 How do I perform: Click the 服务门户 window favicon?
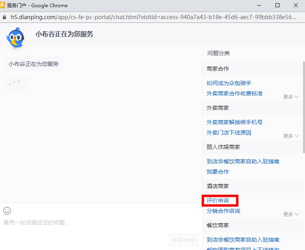(3, 6)
